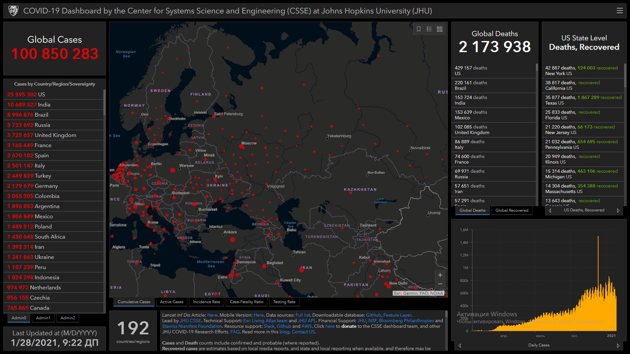Open the GitHub downloadable database link

click(373, 315)
